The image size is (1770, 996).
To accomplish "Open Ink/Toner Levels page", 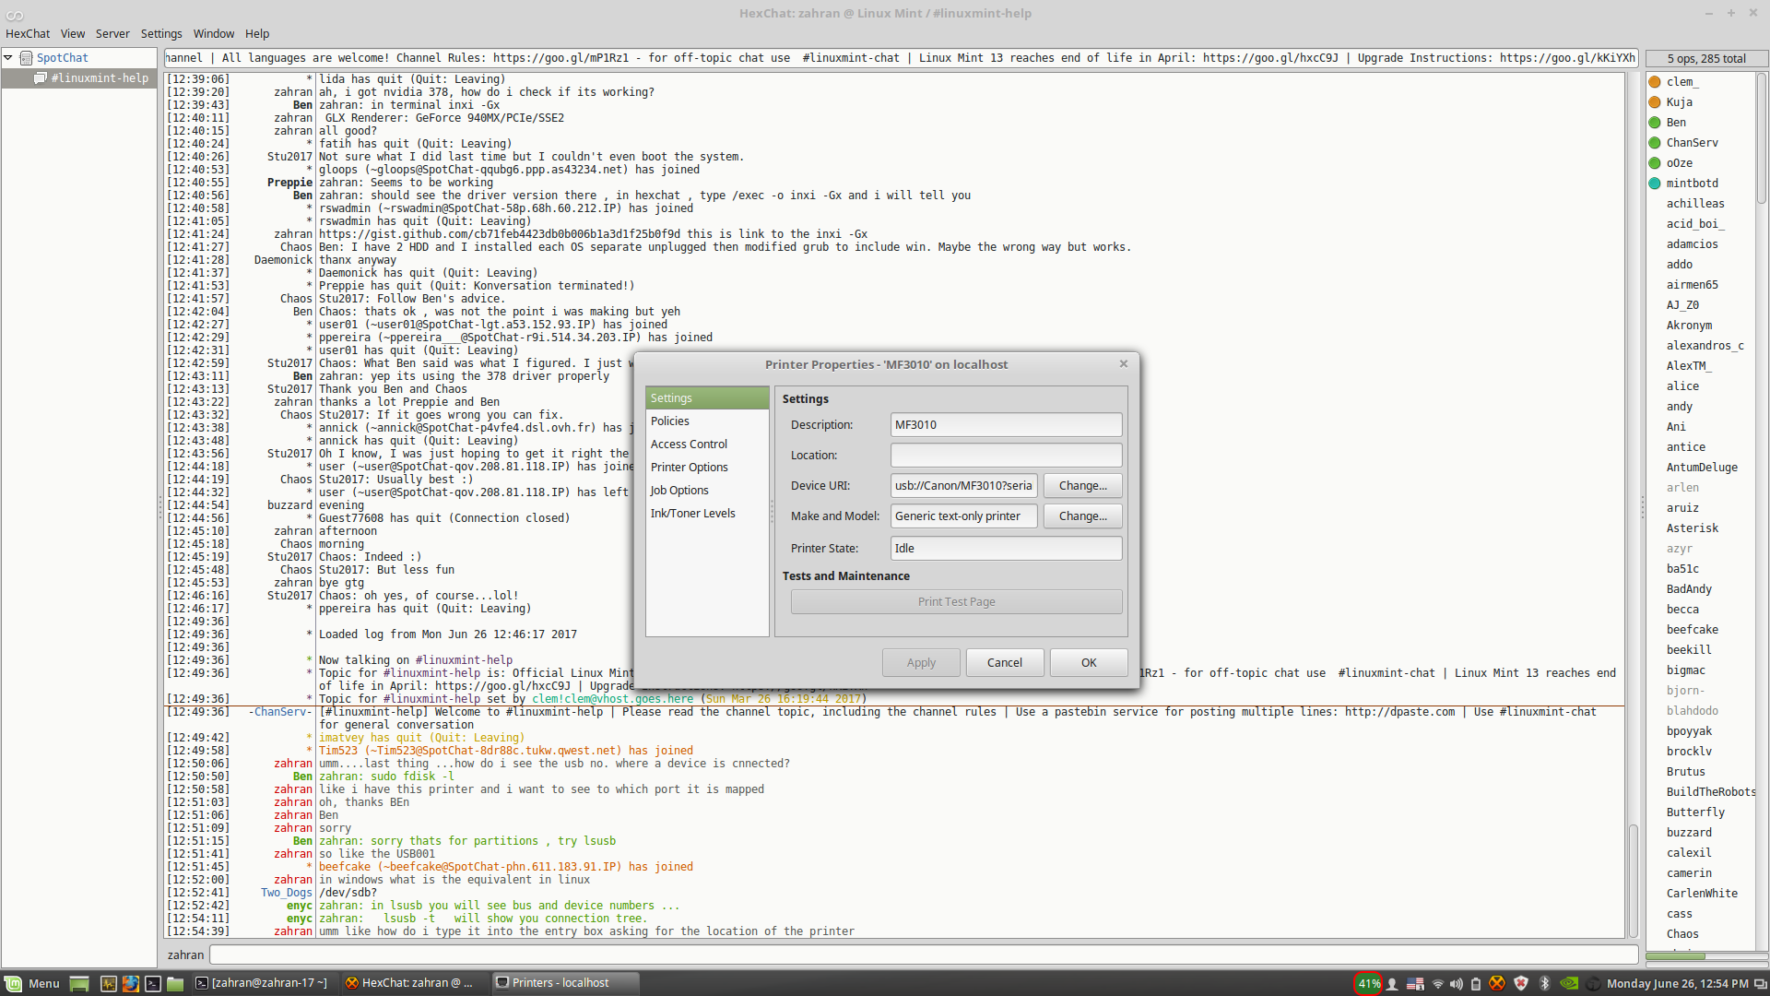I will [x=707, y=514].
